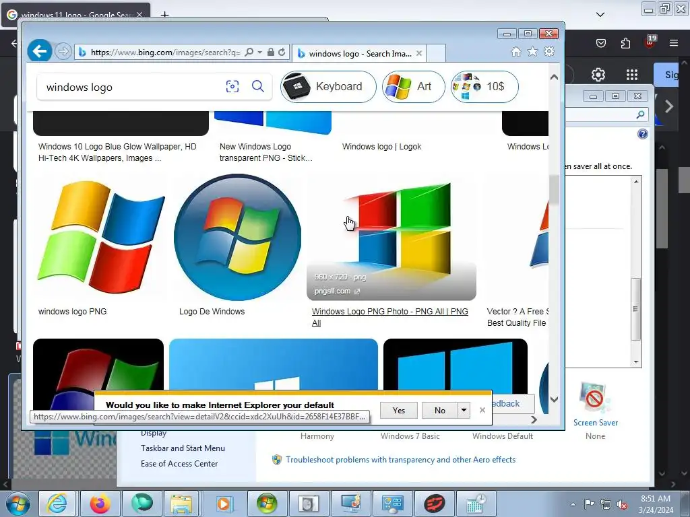Select the windows logo - Search Images tab
The width and height of the screenshot is (690, 517).
pyautogui.click(x=360, y=53)
